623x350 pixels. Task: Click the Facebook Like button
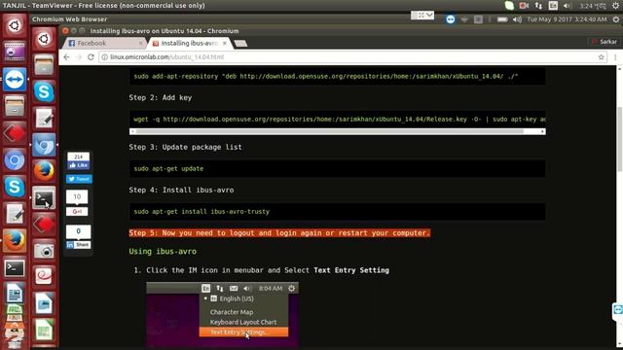pos(79,165)
